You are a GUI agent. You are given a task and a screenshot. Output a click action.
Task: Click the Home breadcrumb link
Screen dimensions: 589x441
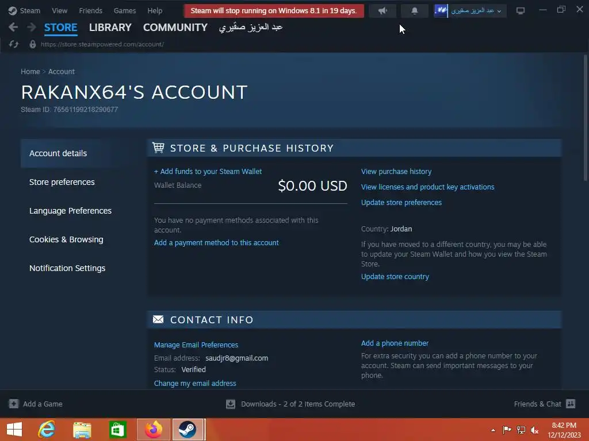point(30,71)
